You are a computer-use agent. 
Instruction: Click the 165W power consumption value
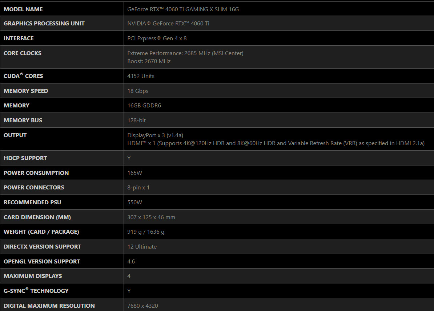coord(135,173)
